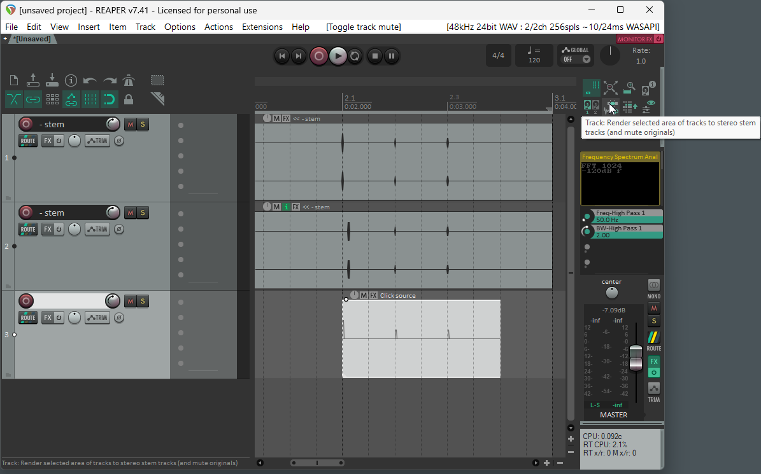Open the Track menu
The height and width of the screenshot is (474, 761).
click(x=145, y=27)
